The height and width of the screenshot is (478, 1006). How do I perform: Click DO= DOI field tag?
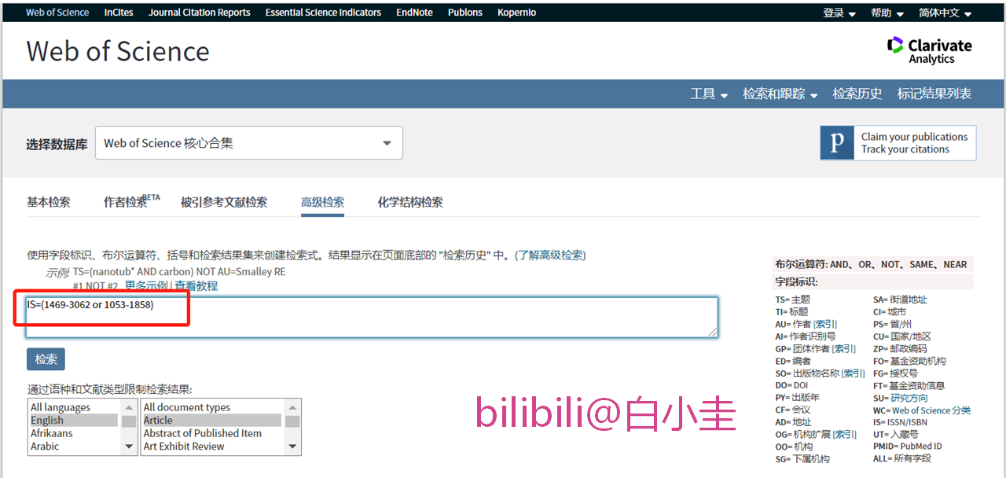[791, 385]
